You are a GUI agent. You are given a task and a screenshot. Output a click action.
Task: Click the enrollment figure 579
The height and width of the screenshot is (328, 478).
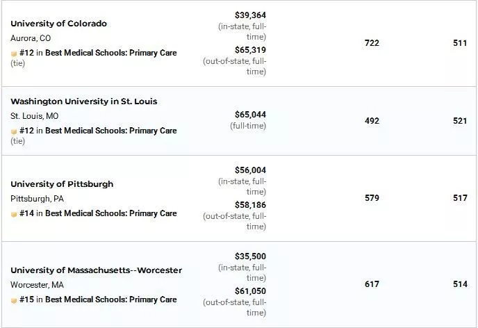point(372,198)
